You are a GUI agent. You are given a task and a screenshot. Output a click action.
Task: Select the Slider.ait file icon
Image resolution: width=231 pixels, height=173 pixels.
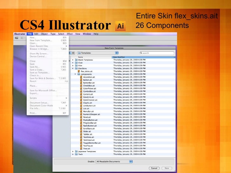coord(81,131)
